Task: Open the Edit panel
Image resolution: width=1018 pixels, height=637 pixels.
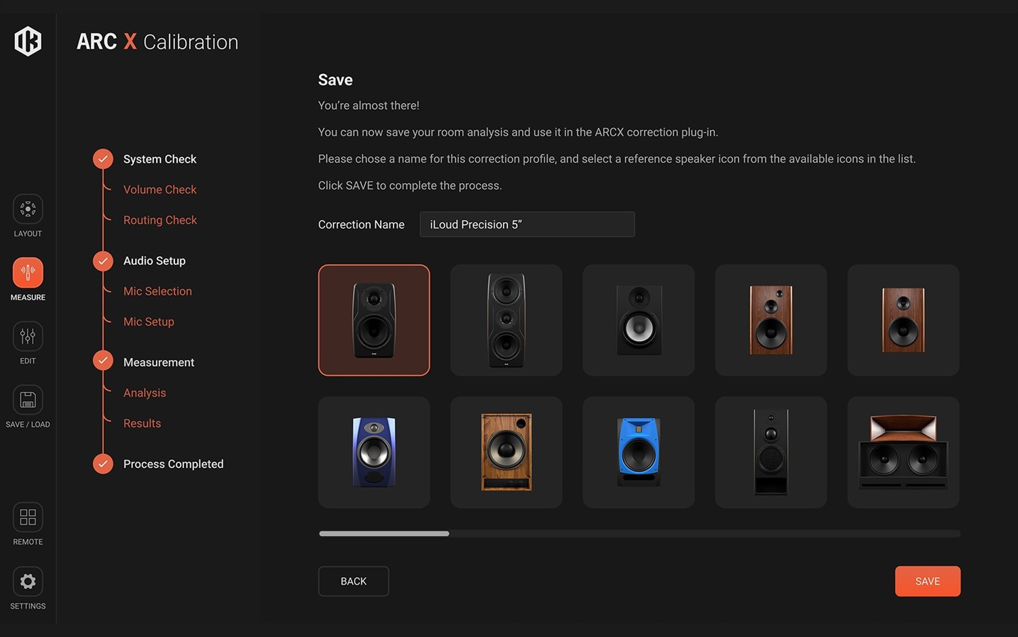Action: 27,337
